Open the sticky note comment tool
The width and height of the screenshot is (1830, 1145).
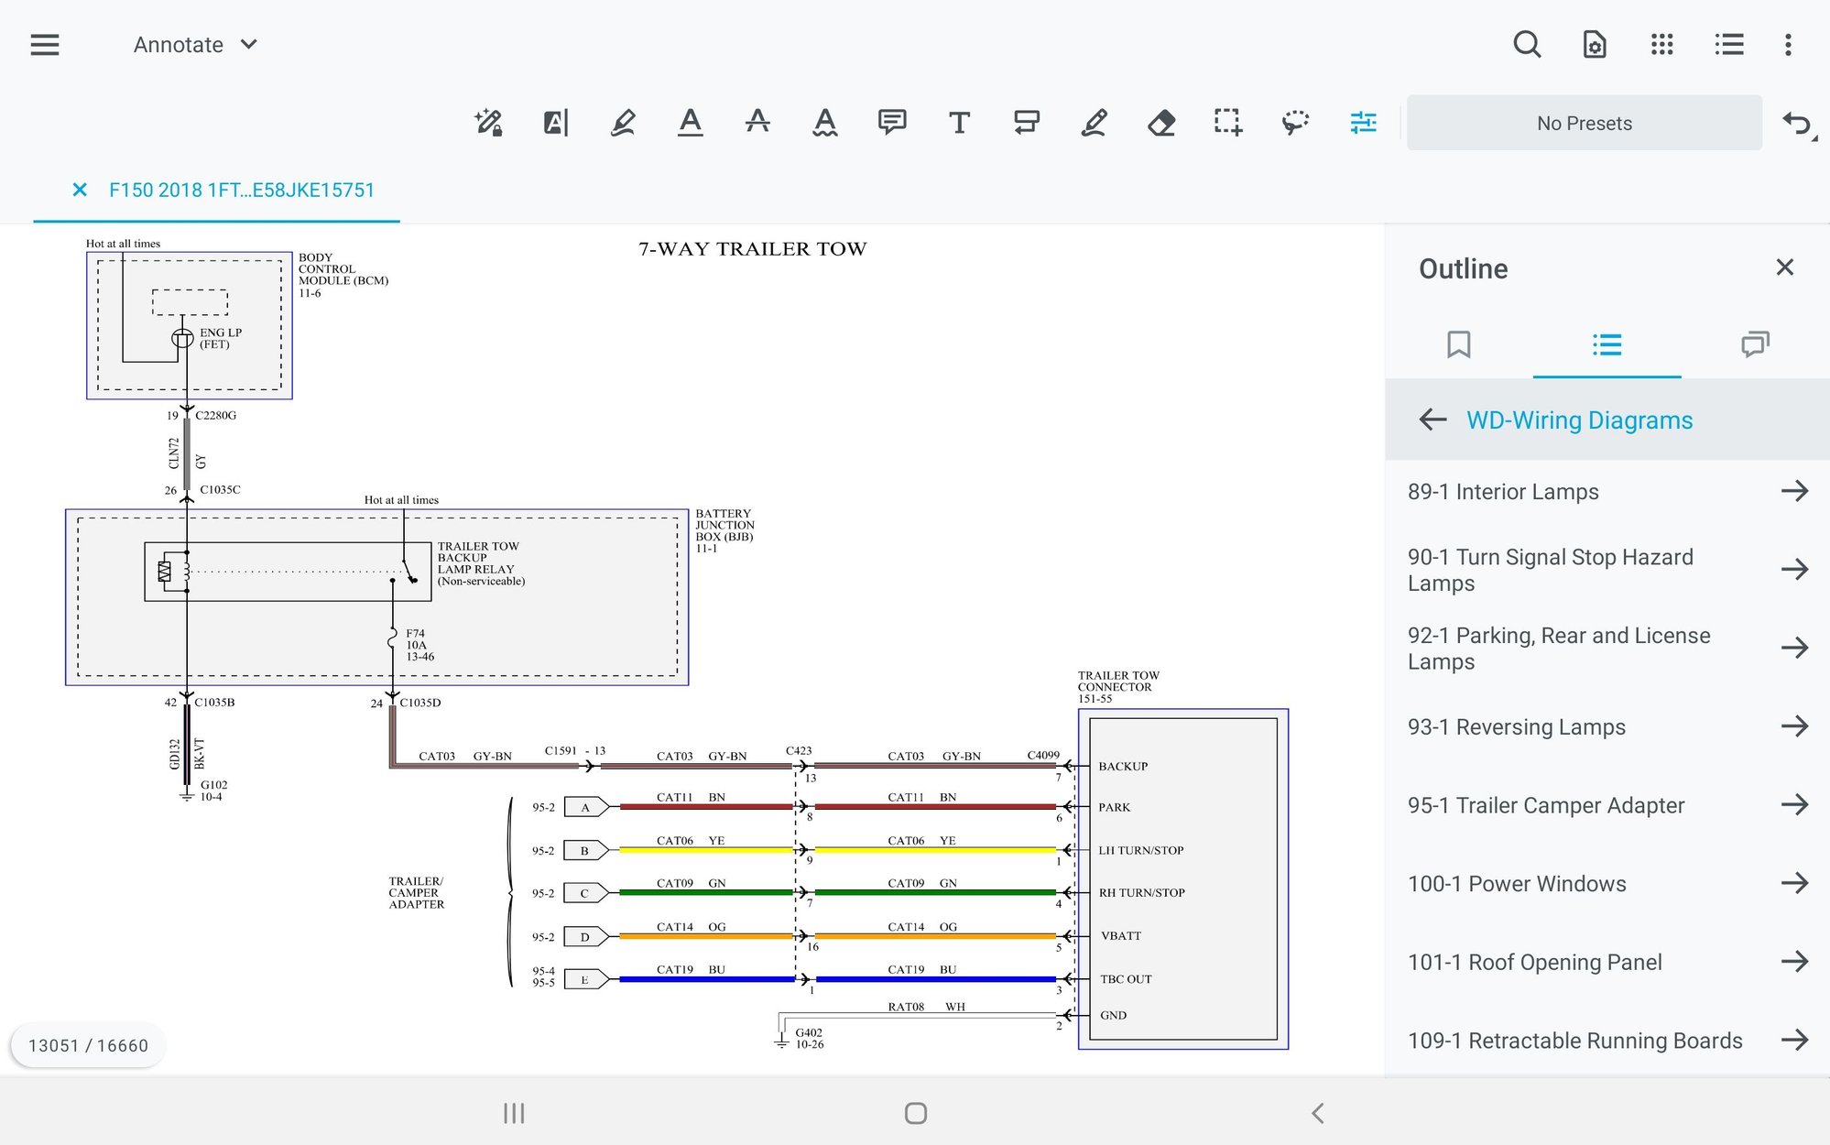[x=891, y=122]
